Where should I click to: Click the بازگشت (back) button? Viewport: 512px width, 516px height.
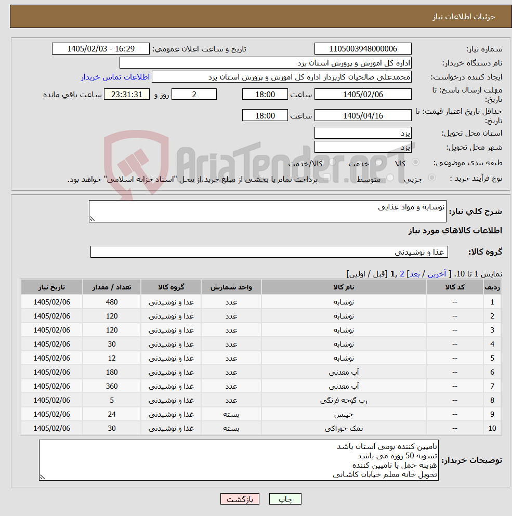240,499
